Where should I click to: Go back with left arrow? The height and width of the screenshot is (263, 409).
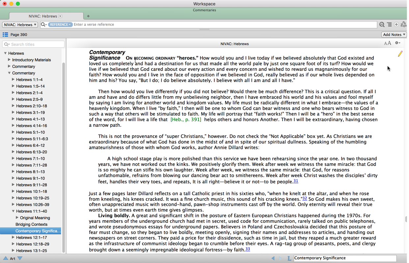(x=273, y=258)
